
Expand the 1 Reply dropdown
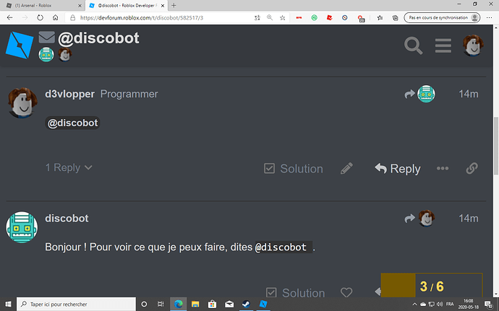tap(69, 167)
